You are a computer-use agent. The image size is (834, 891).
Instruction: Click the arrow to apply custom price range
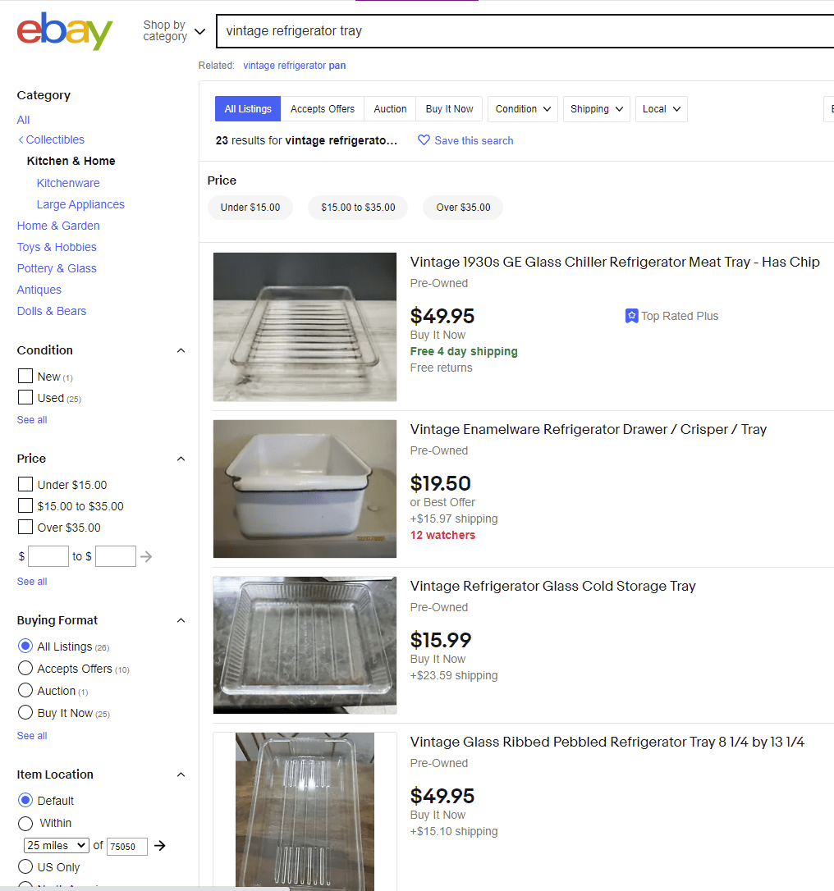pos(146,555)
